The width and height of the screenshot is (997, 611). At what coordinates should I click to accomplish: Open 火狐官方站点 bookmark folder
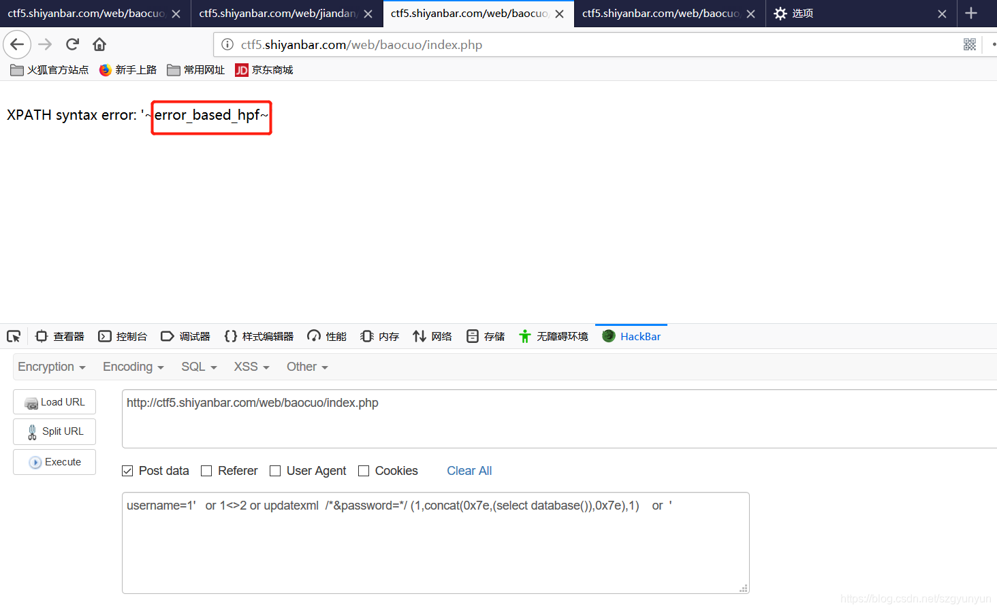(50, 70)
